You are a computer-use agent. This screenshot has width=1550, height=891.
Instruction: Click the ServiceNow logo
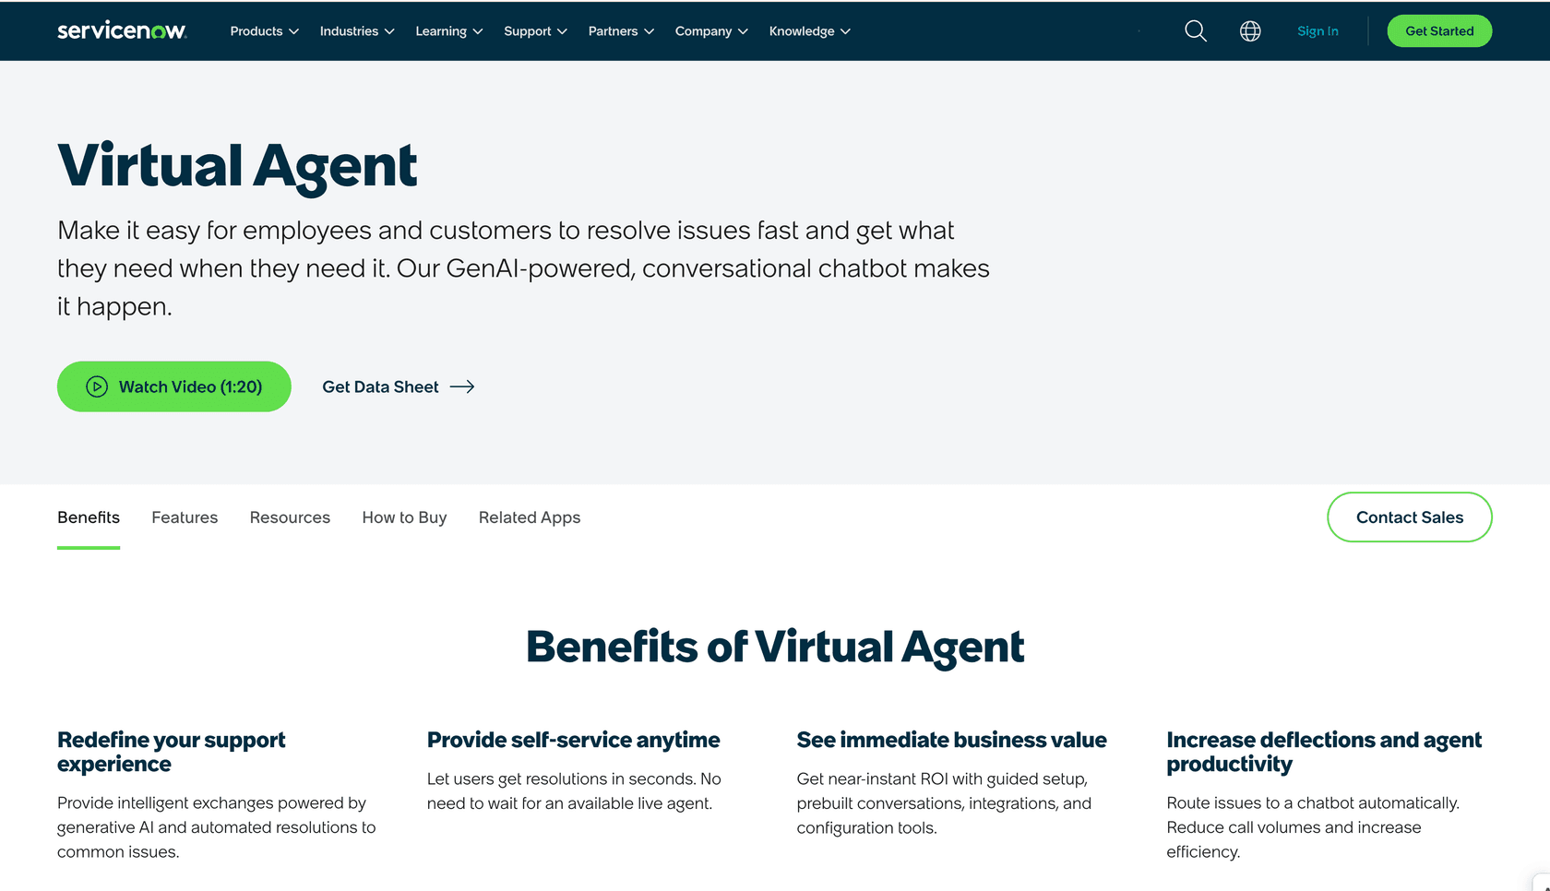122,30
